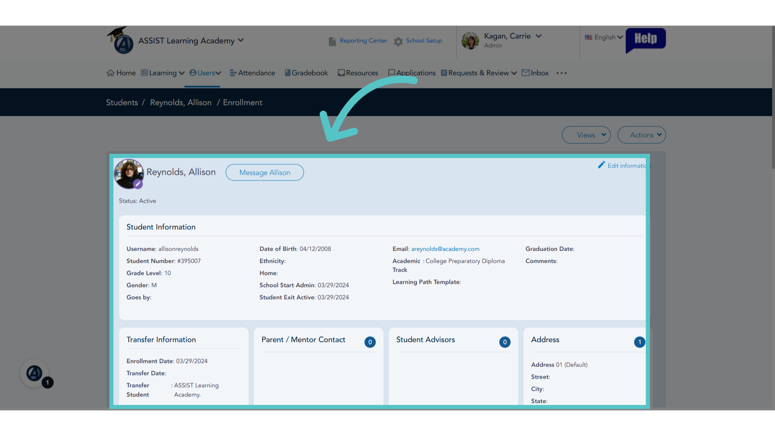Click the Student Information section heading
Screen dimensions: 775x436
pos(161,227)
